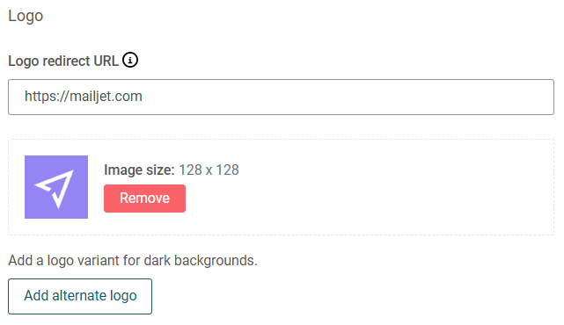
Task: Add an alternate logo for dark backgrounds
Action: click(80, 296)
